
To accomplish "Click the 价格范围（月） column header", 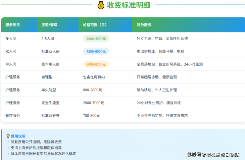I will [95, 25].
